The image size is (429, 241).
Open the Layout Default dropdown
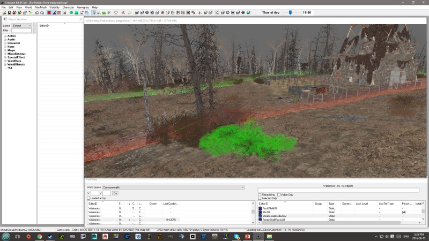click(22, 25)
